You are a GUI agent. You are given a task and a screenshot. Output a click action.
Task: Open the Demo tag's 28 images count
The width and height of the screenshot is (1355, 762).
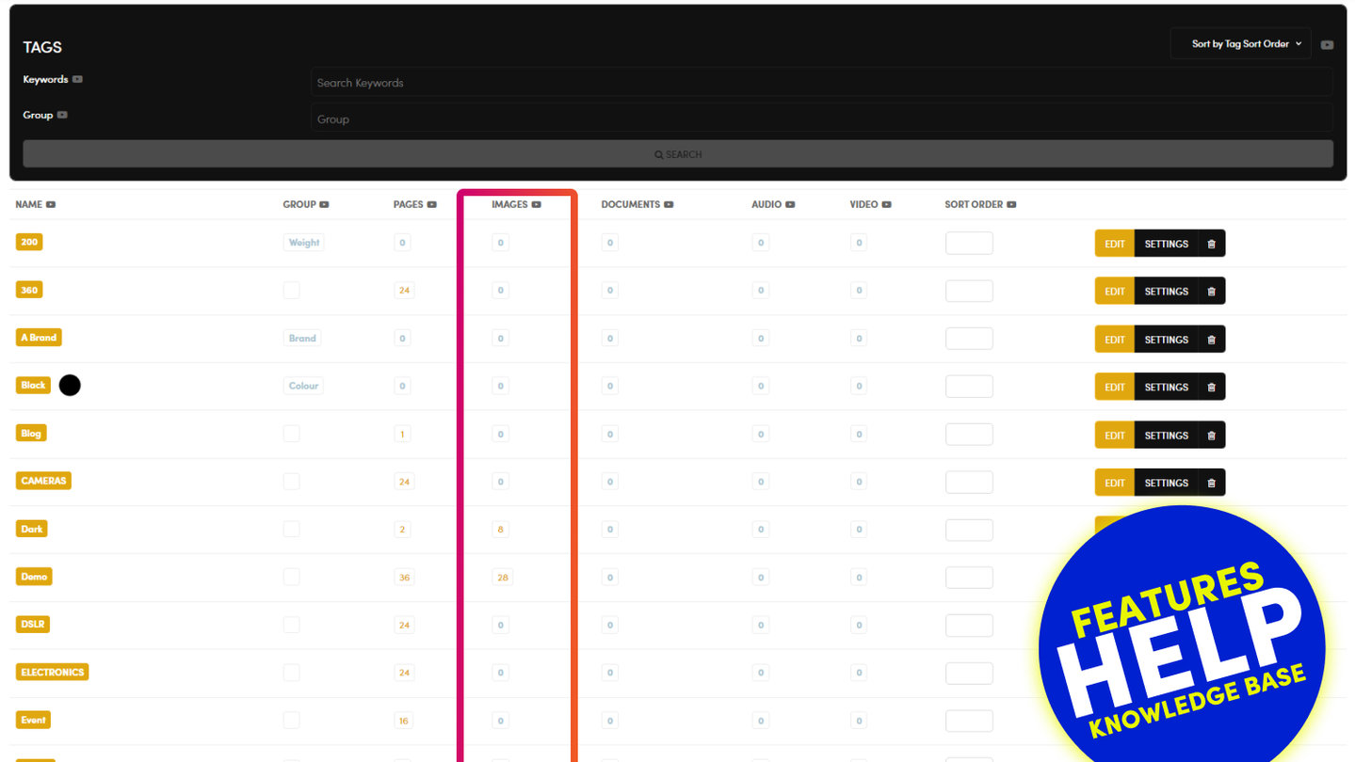502,578
